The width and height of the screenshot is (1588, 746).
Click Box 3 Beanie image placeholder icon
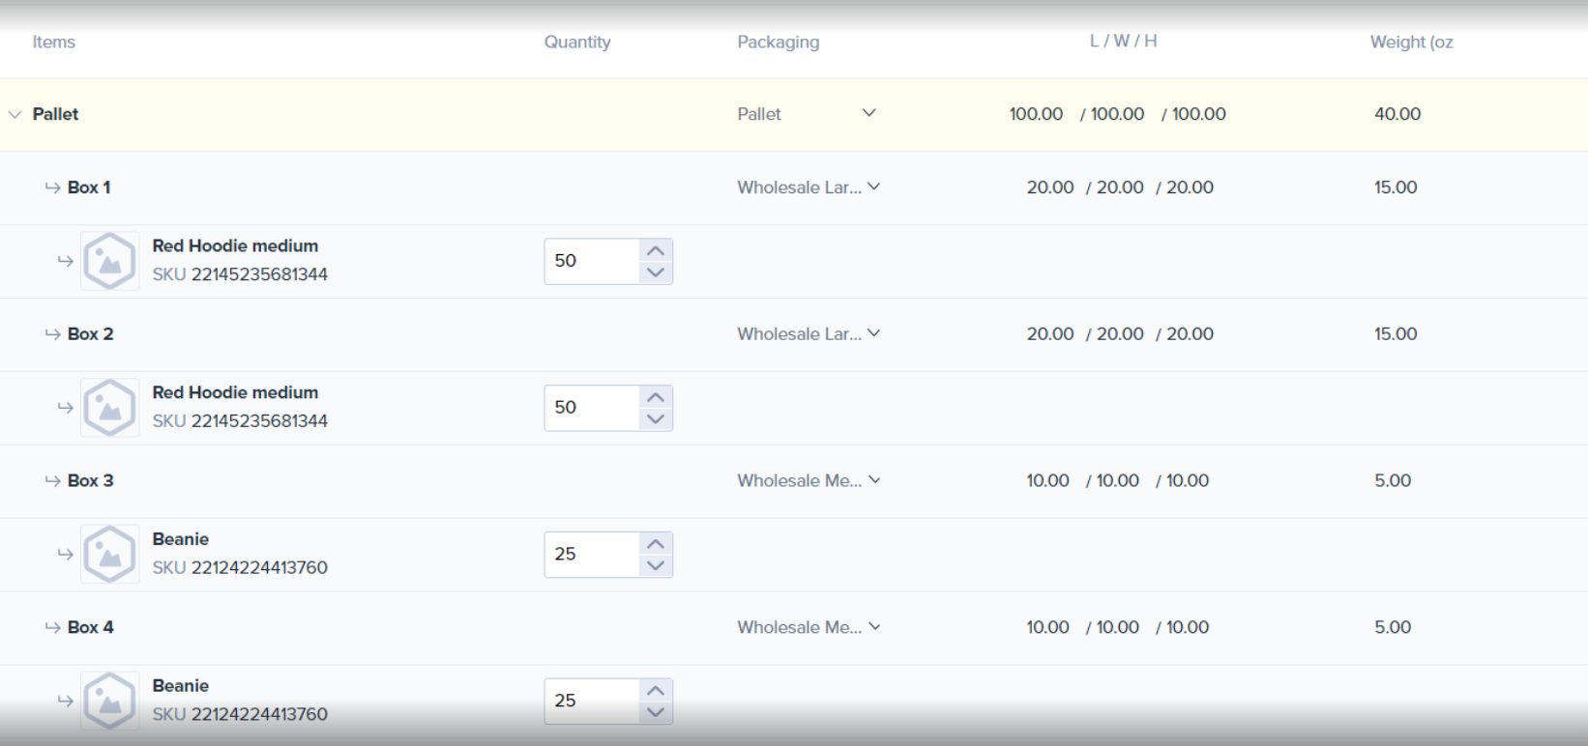coord(109,555)
